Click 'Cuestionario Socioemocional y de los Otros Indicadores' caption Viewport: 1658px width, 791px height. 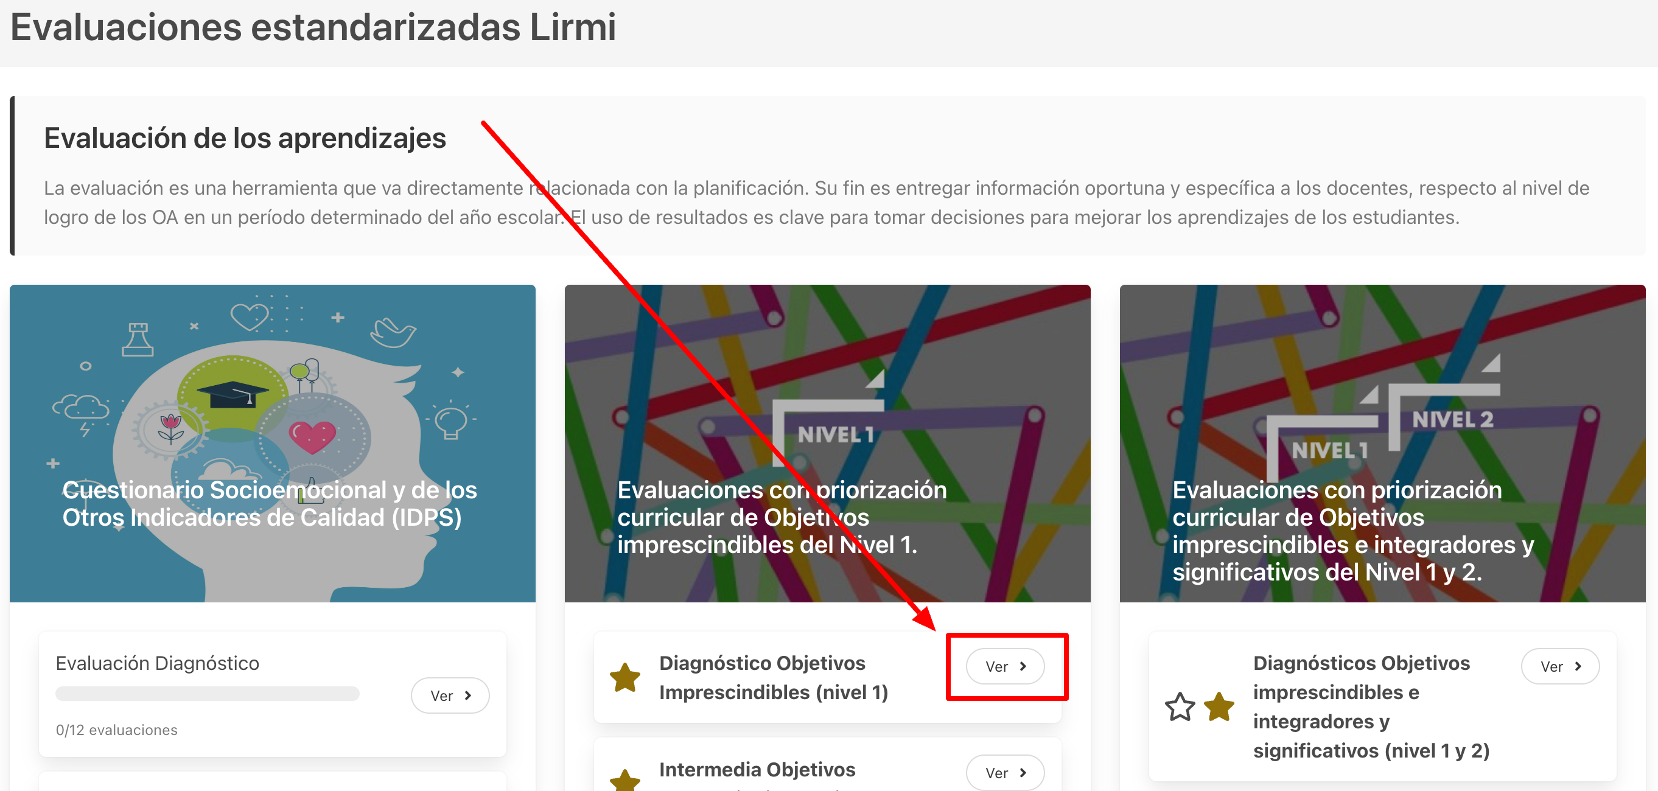[270, 503]
